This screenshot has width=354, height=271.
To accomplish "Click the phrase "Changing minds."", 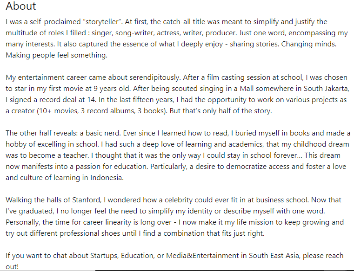I will (308, 44).
